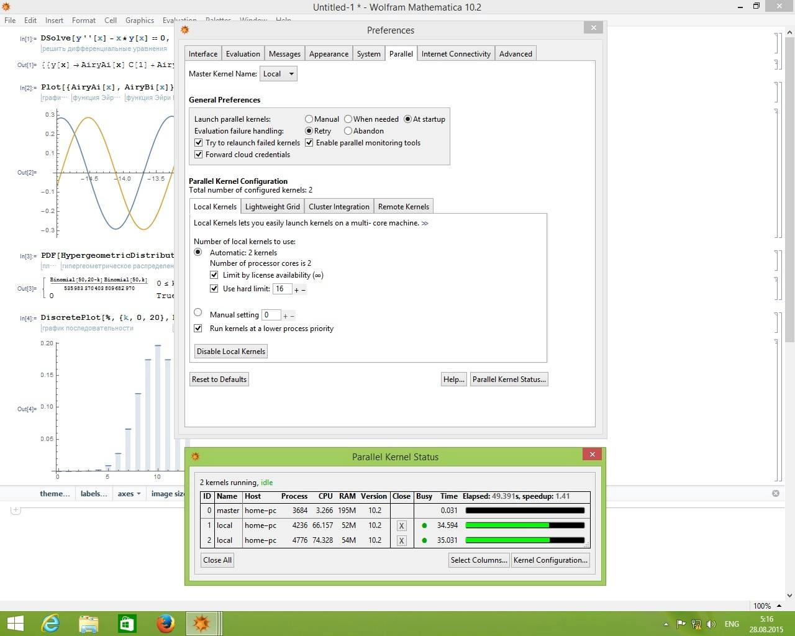This screenshot has width=795, height=636.
Task: Click hard limit value field
Action: pos(283,289)
